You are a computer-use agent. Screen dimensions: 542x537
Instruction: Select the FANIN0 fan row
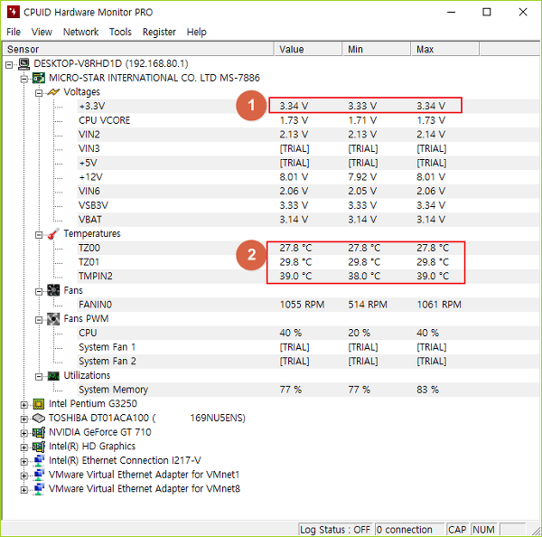(308, 305)
